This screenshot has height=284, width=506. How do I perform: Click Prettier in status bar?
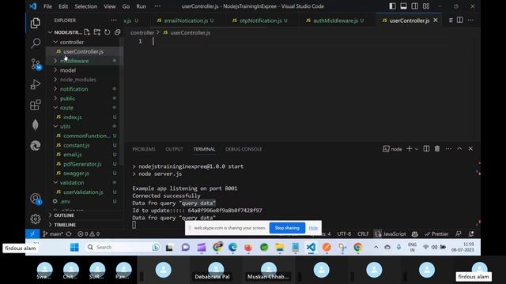(436, 234)
